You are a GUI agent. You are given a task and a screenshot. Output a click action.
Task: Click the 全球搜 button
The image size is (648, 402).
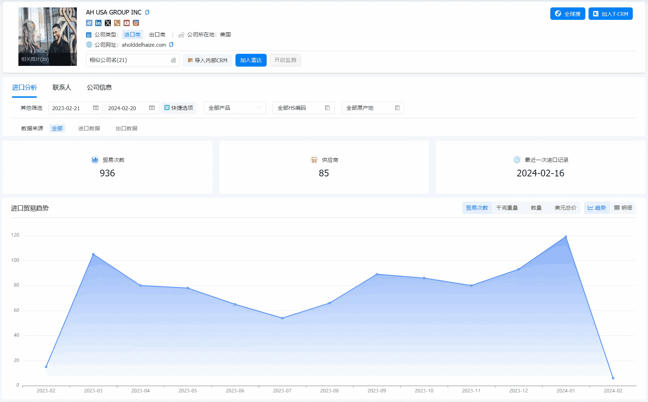(x=567, y=14)
